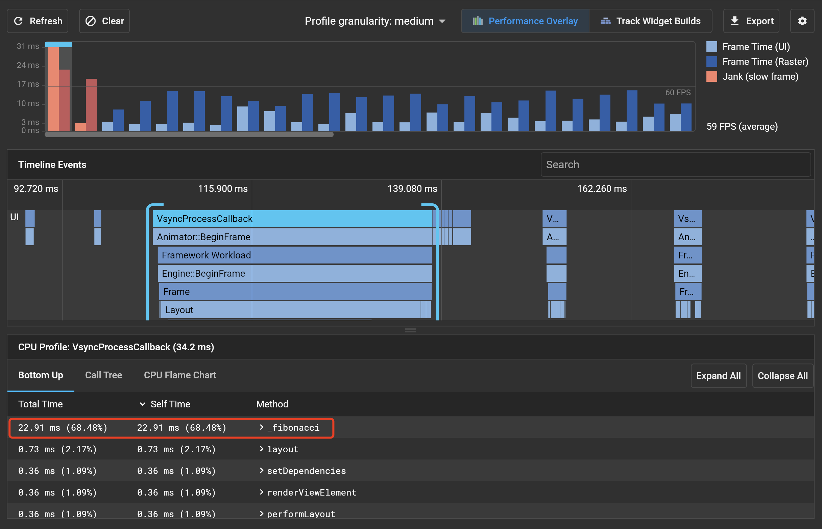
Task: Click the _fibonacci method name
Action: 293,428
